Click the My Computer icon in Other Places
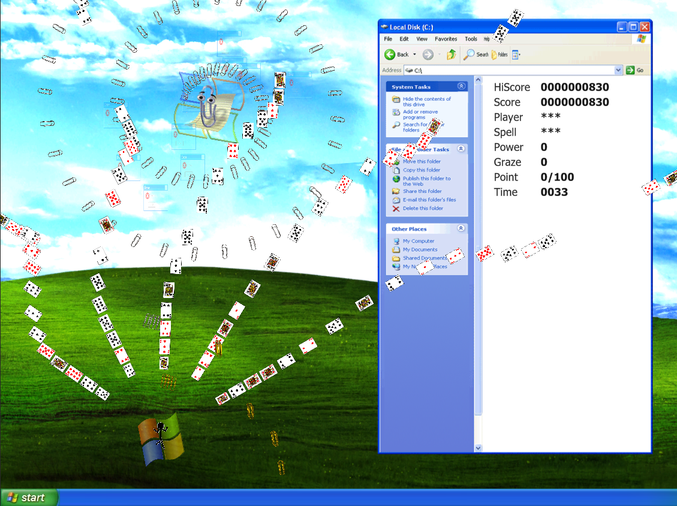Viewport: 677px width, 506px height. (x=396, y=241)
